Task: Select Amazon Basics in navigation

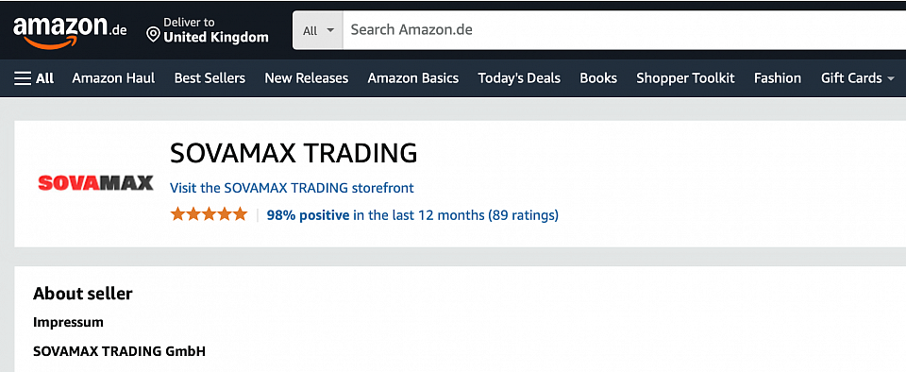Action: 413,78
